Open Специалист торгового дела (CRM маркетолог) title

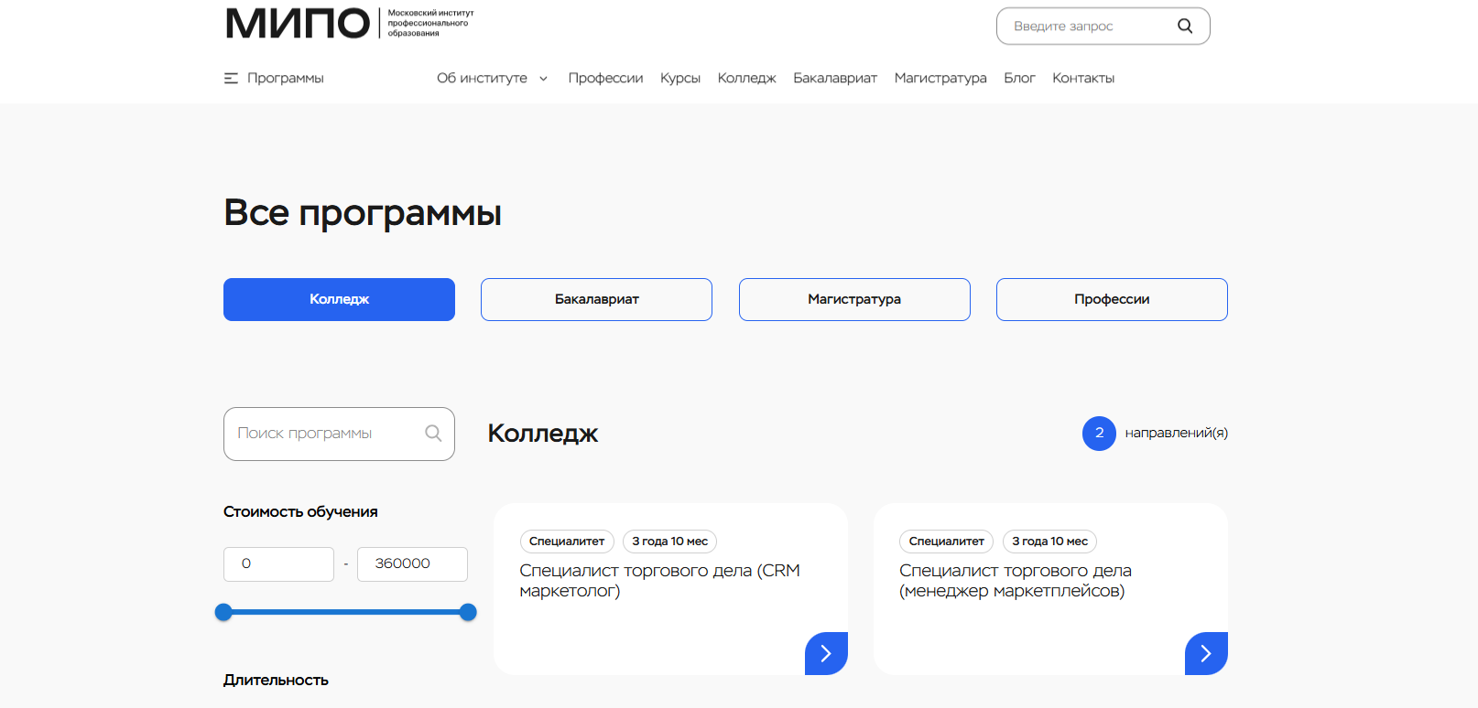click(x=659, y=580)
